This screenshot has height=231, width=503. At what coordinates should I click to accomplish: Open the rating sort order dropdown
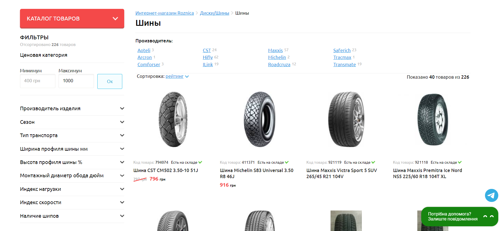(x=177, y=76)
